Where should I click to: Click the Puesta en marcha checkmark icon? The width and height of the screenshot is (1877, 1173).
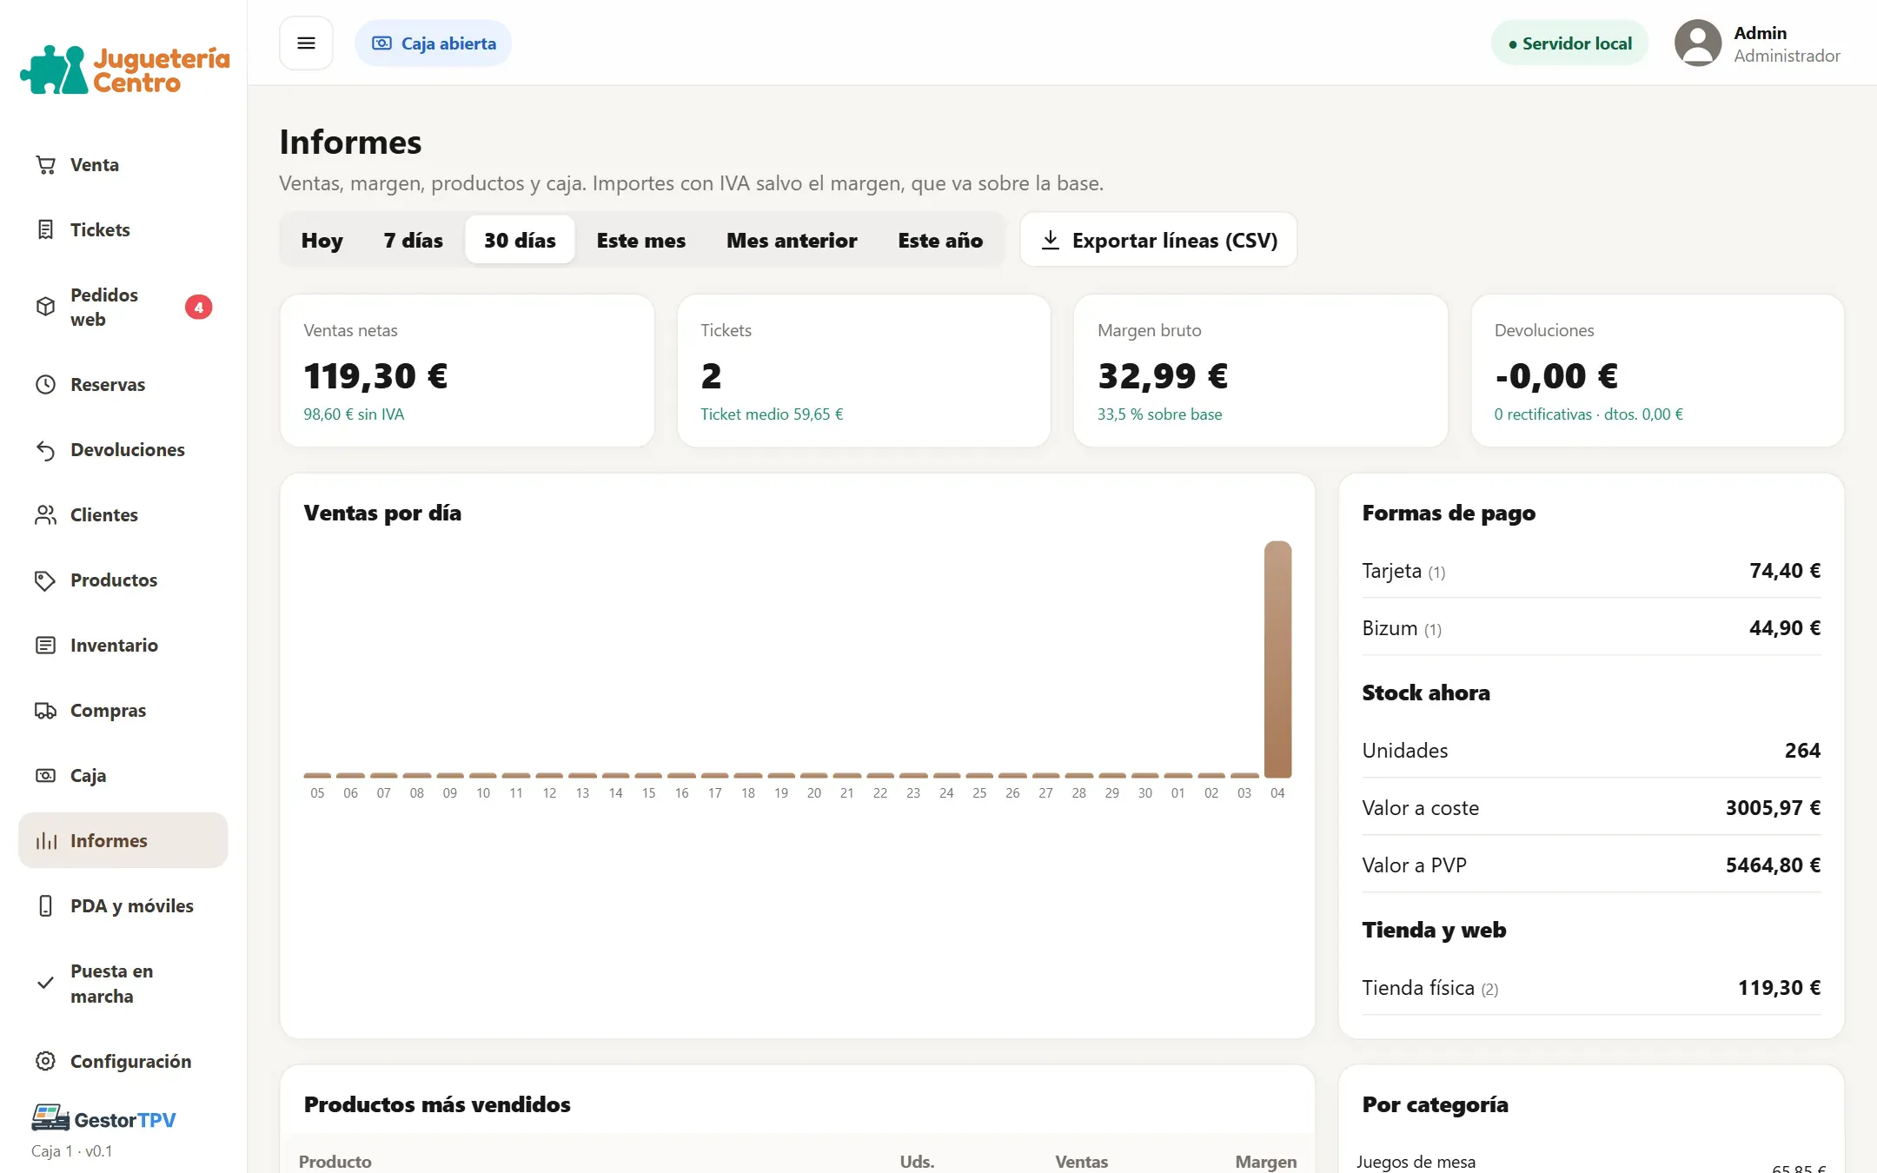coord(45,984)
